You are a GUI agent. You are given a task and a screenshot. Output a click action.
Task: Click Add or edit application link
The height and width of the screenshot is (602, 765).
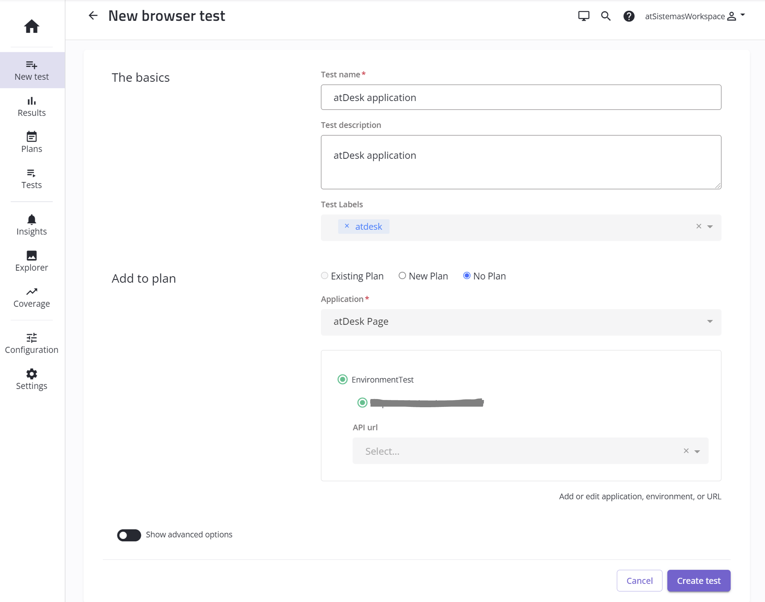640,496
